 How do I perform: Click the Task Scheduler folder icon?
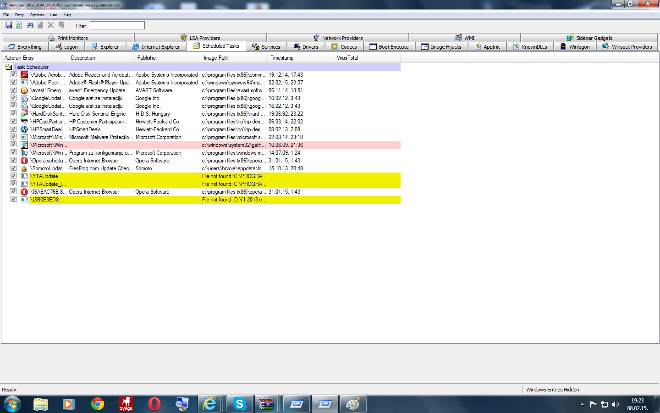8,67
